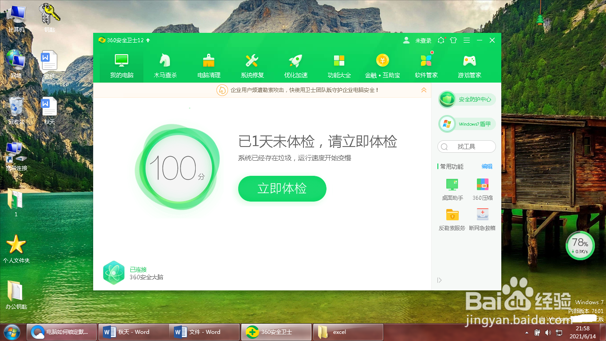Click the volume speaker tray icon
606x341 pixels.
(548, 332)
